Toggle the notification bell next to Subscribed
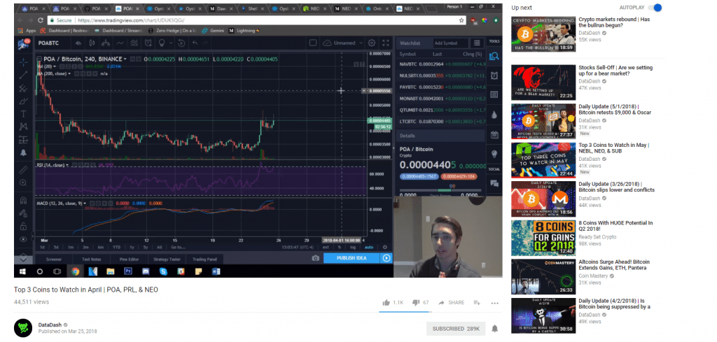 coord(495,328)
